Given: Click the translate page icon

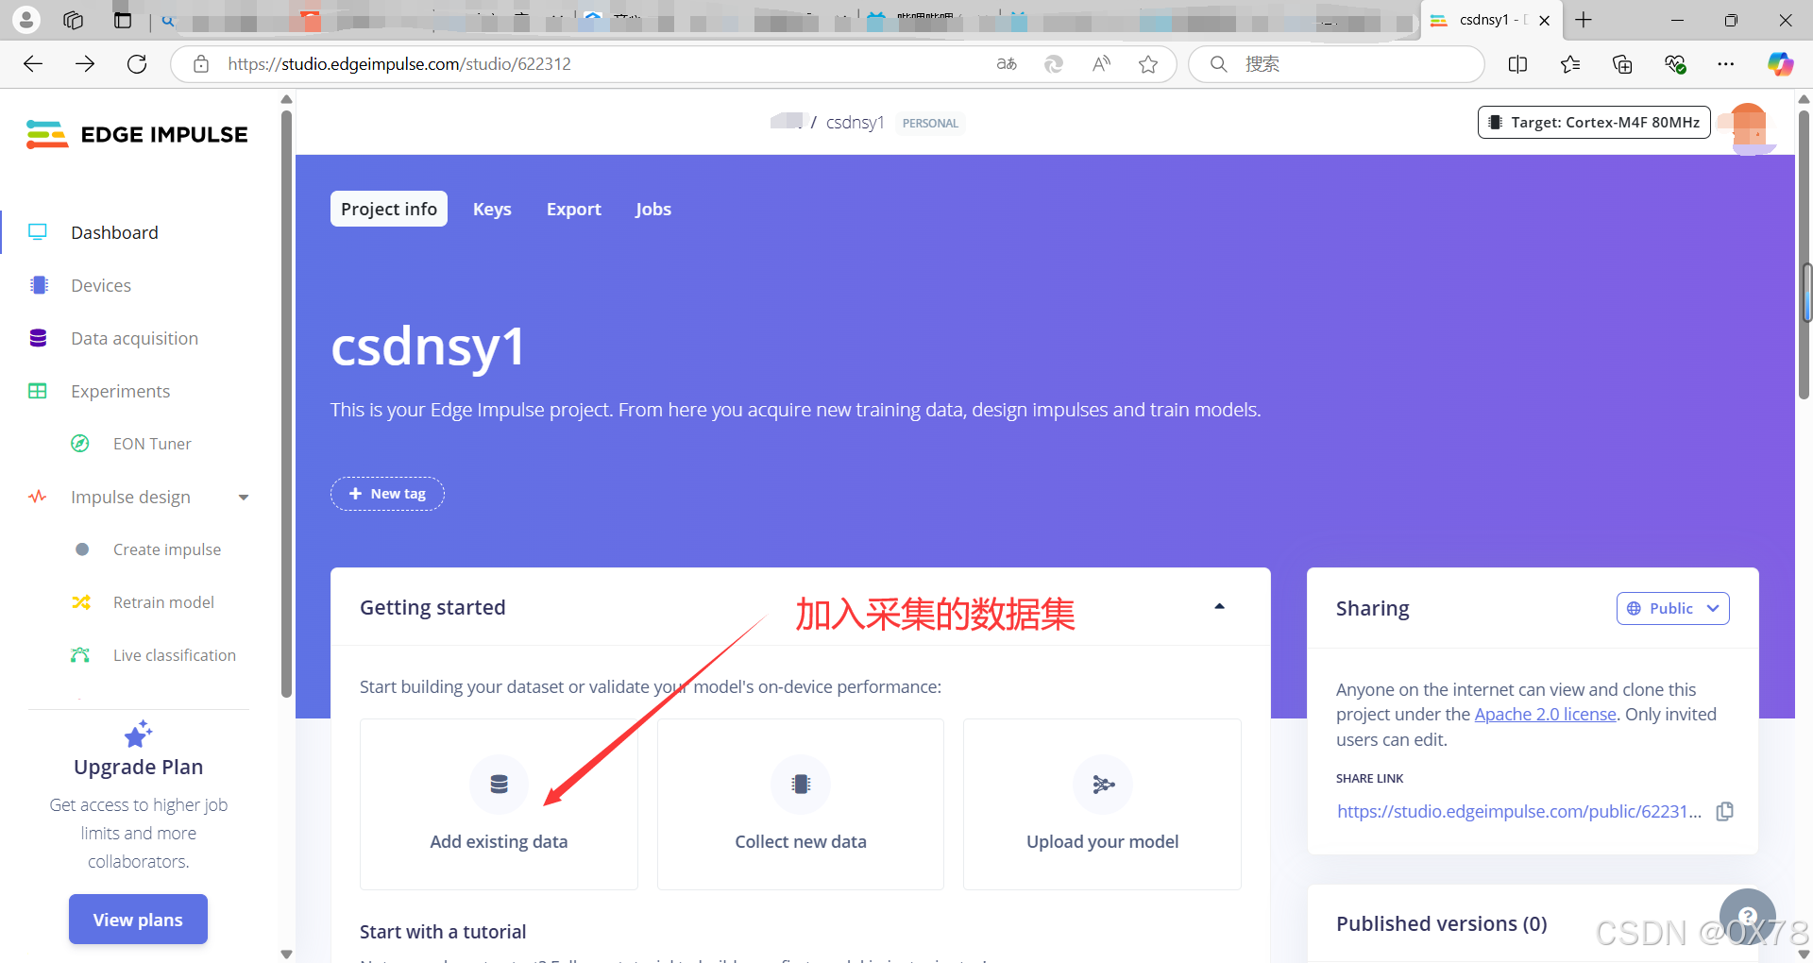Looking at the screenshot, I should click(x=1007, y=64).
